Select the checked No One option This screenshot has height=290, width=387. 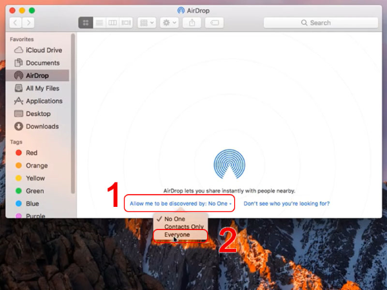[x=175, y=219]
